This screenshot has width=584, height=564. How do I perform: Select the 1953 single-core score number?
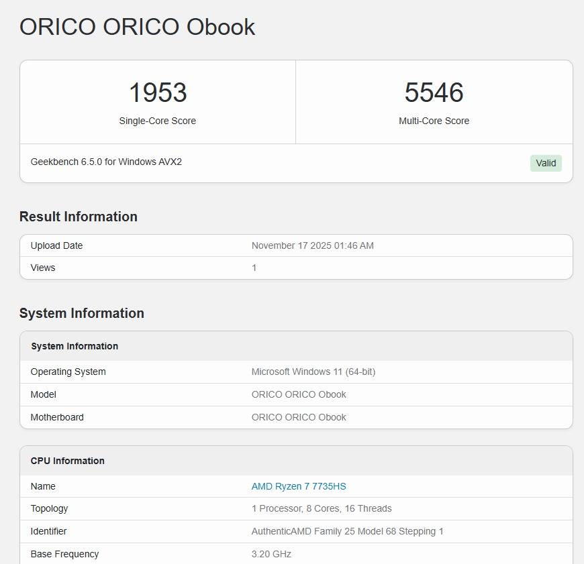pos(158,93)
